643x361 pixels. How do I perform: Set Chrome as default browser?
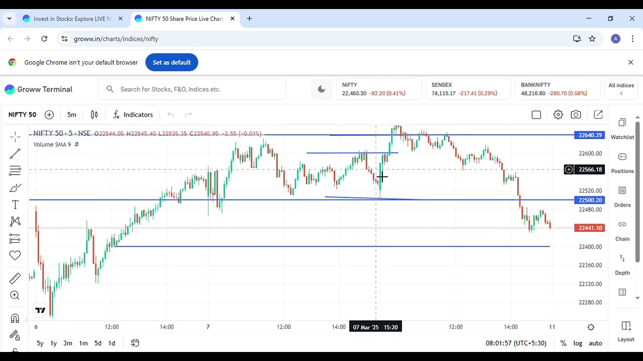click(172, 63)
